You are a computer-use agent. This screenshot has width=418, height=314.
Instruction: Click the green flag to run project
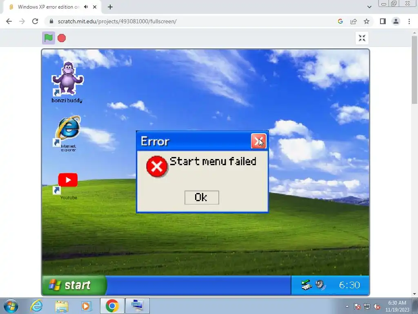(x=49, y=38)
